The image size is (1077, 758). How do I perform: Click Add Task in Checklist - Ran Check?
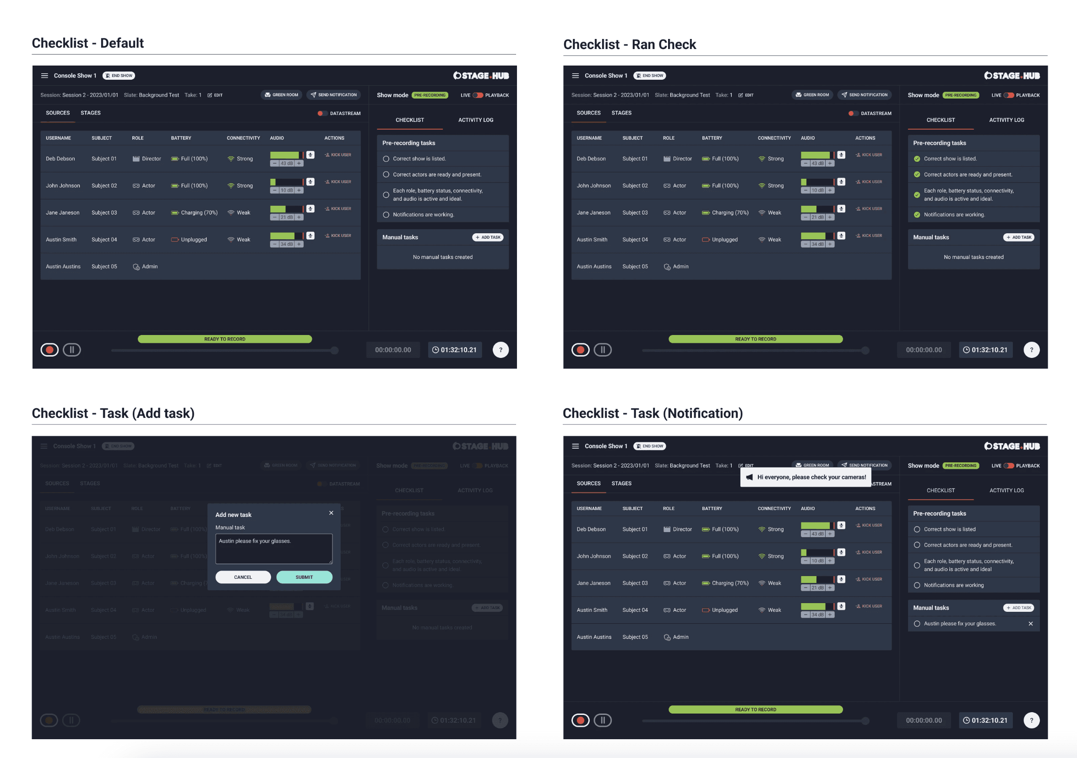click(1019, 237)
